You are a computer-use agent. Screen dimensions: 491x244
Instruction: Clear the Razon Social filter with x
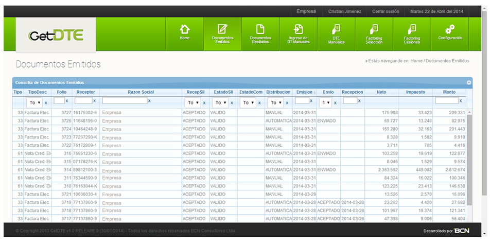(149, 101)
